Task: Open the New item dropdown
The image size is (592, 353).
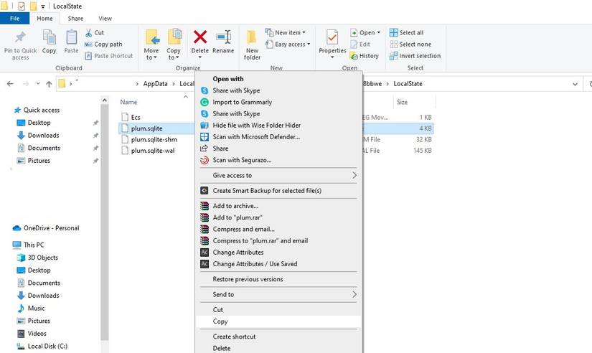Action: pos(286,32)
